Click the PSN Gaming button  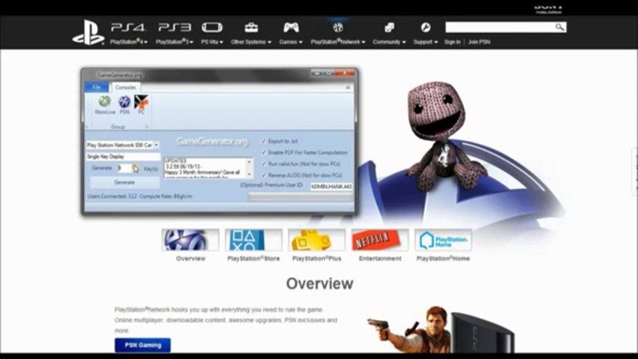click(x=143, y=345)
